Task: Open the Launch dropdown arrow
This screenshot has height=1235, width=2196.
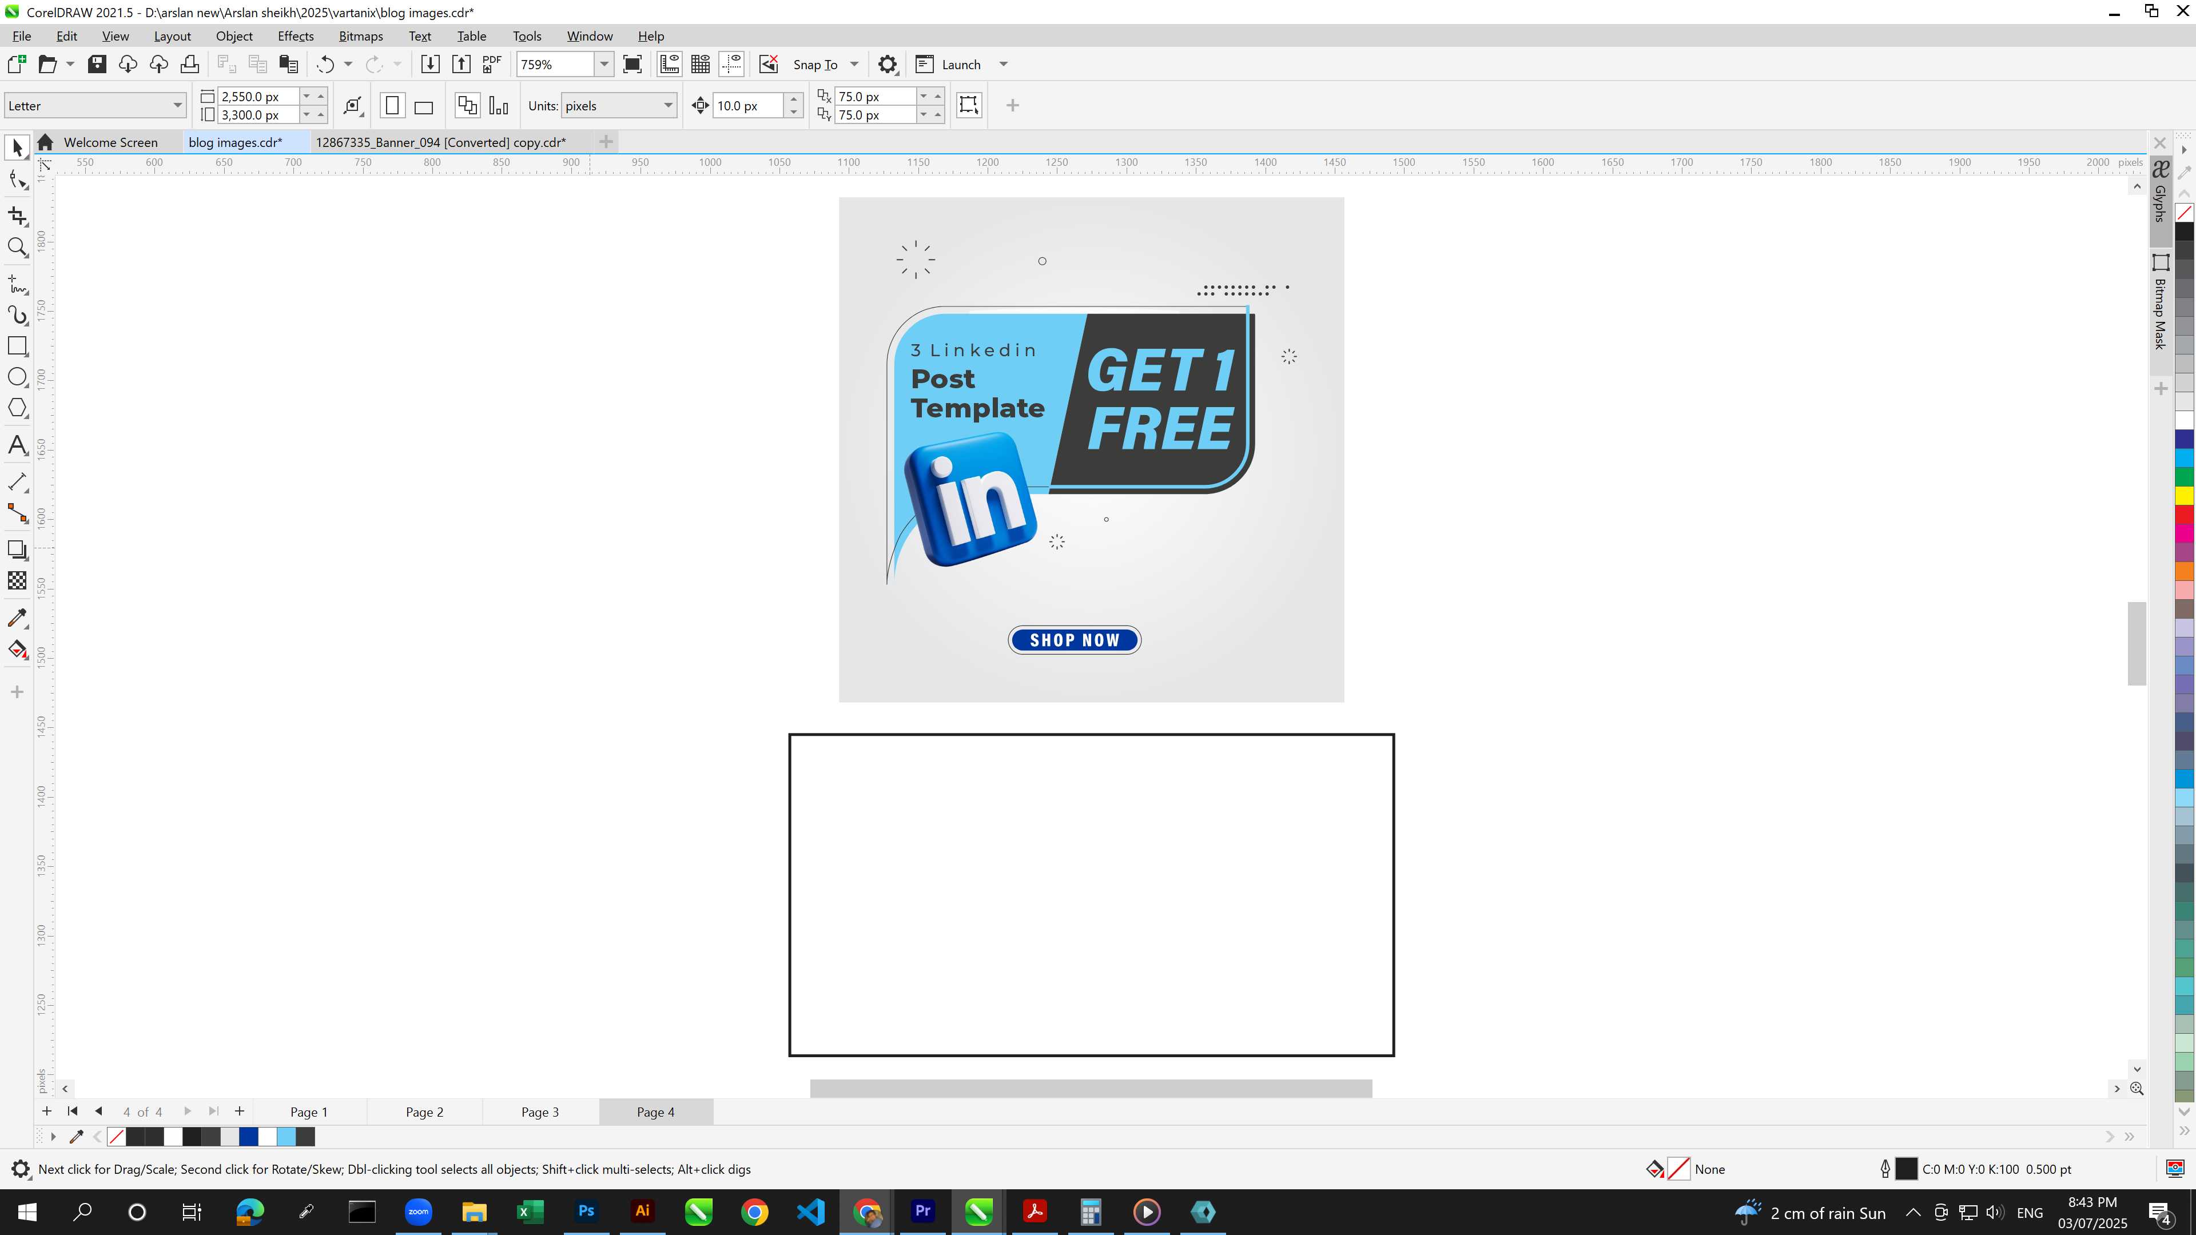Action: pos(1004,65)
